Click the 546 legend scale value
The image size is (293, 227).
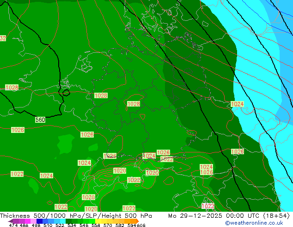[84, 225]
